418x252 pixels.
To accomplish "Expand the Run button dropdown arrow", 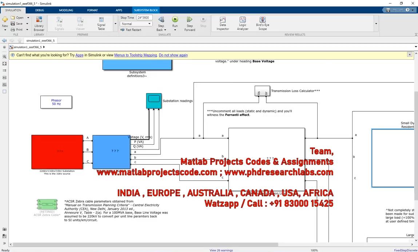I will [x=175, y=30].
